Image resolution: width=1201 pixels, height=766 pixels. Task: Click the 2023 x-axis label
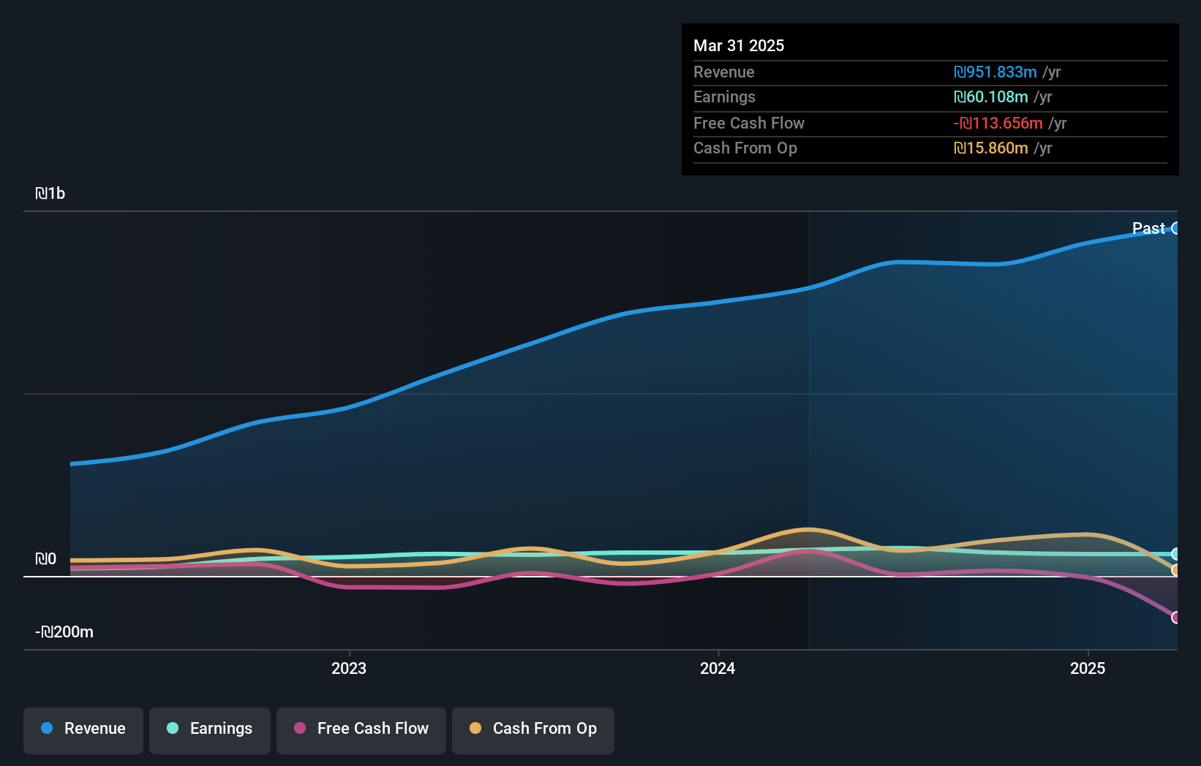point(349,668)
